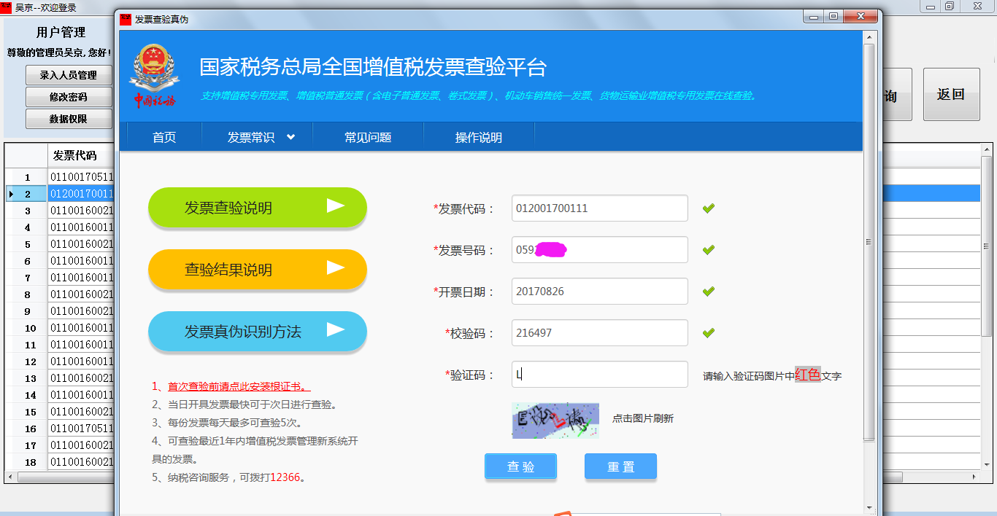Click the 12366 hotline number text
The height and width of the screenshot is (516, 997).
[x=285, y=477]
